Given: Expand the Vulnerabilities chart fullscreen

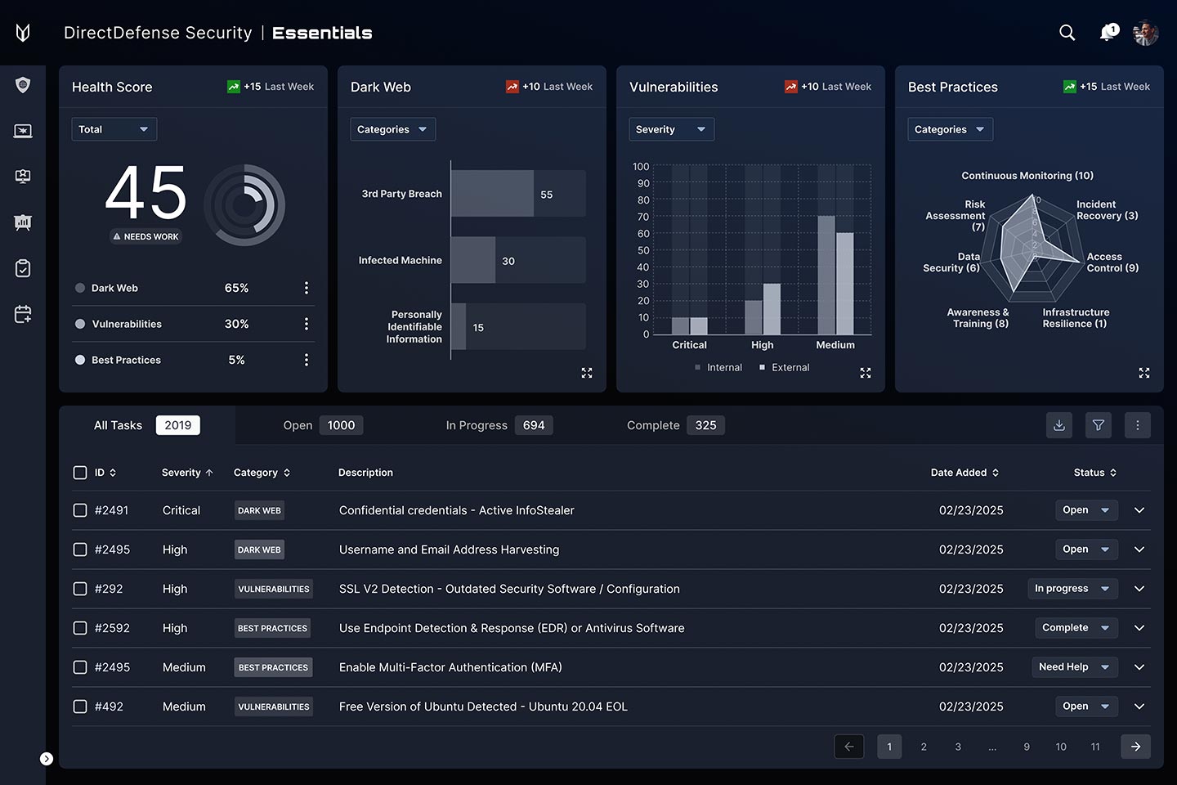Looking at the screenshot, I should (866, 373).
